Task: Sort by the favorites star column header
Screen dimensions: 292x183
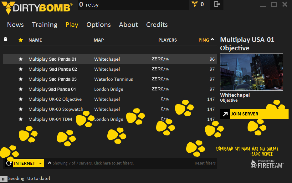Action: 21,40
